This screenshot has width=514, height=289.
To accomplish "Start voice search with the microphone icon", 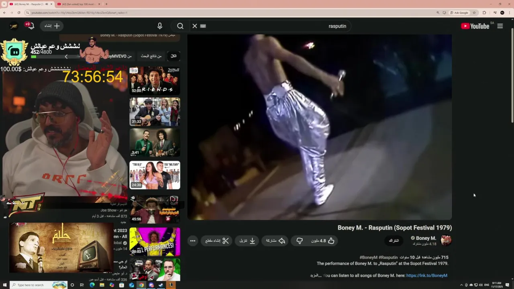I will (160, 26).
